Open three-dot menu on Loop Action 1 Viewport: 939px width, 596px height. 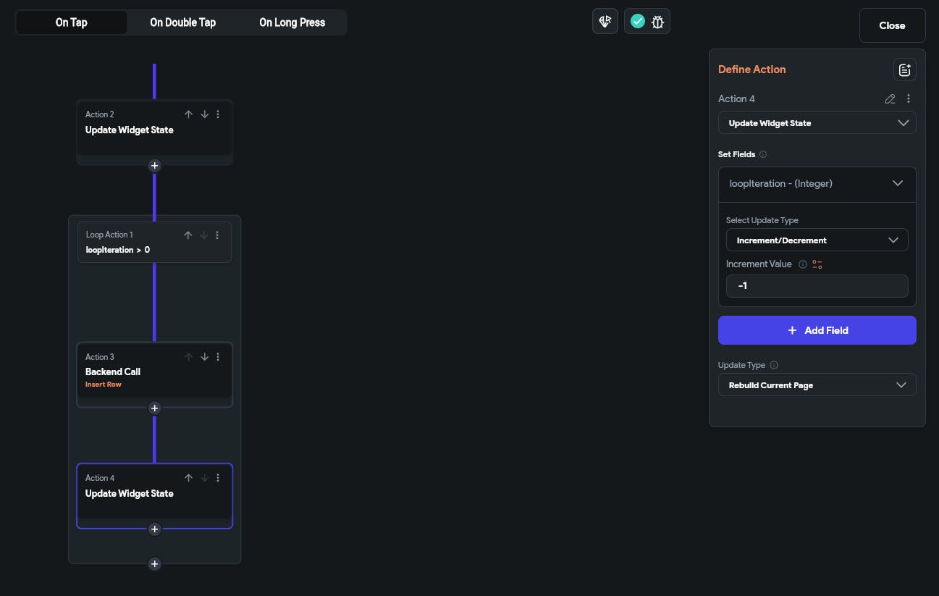(218, 235)
